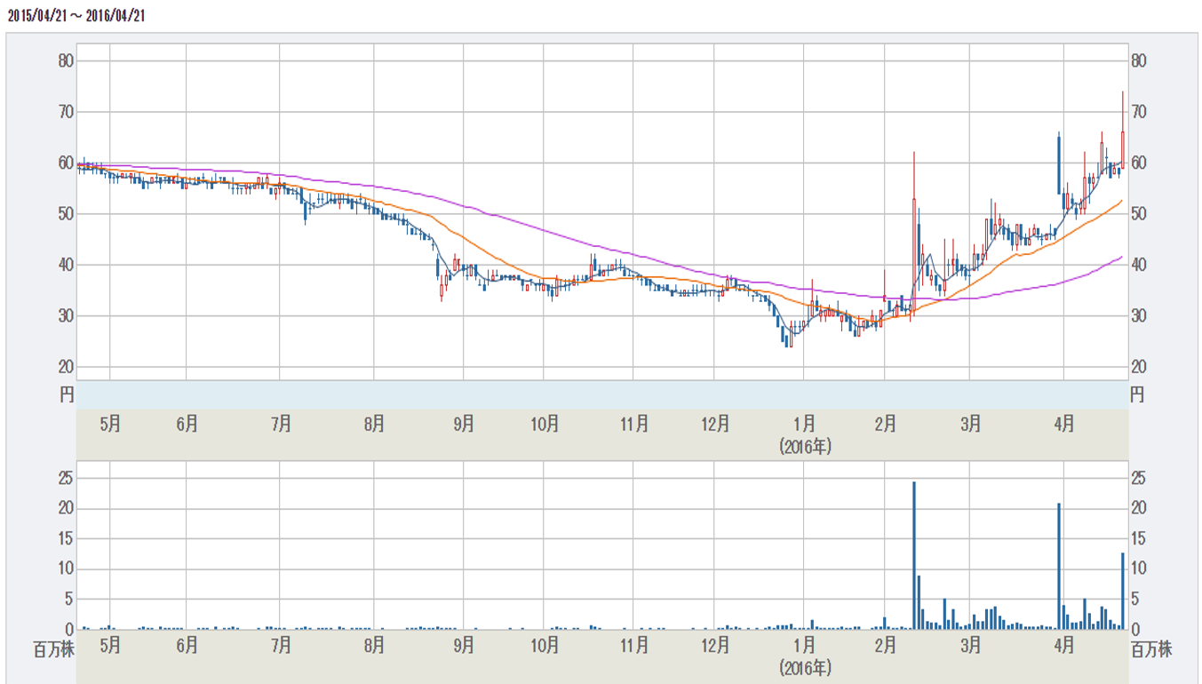Viewport: 1202px width, 684px height.
Task: Click the 3月 label under the volume chart
Action: (x=970, y=645)
